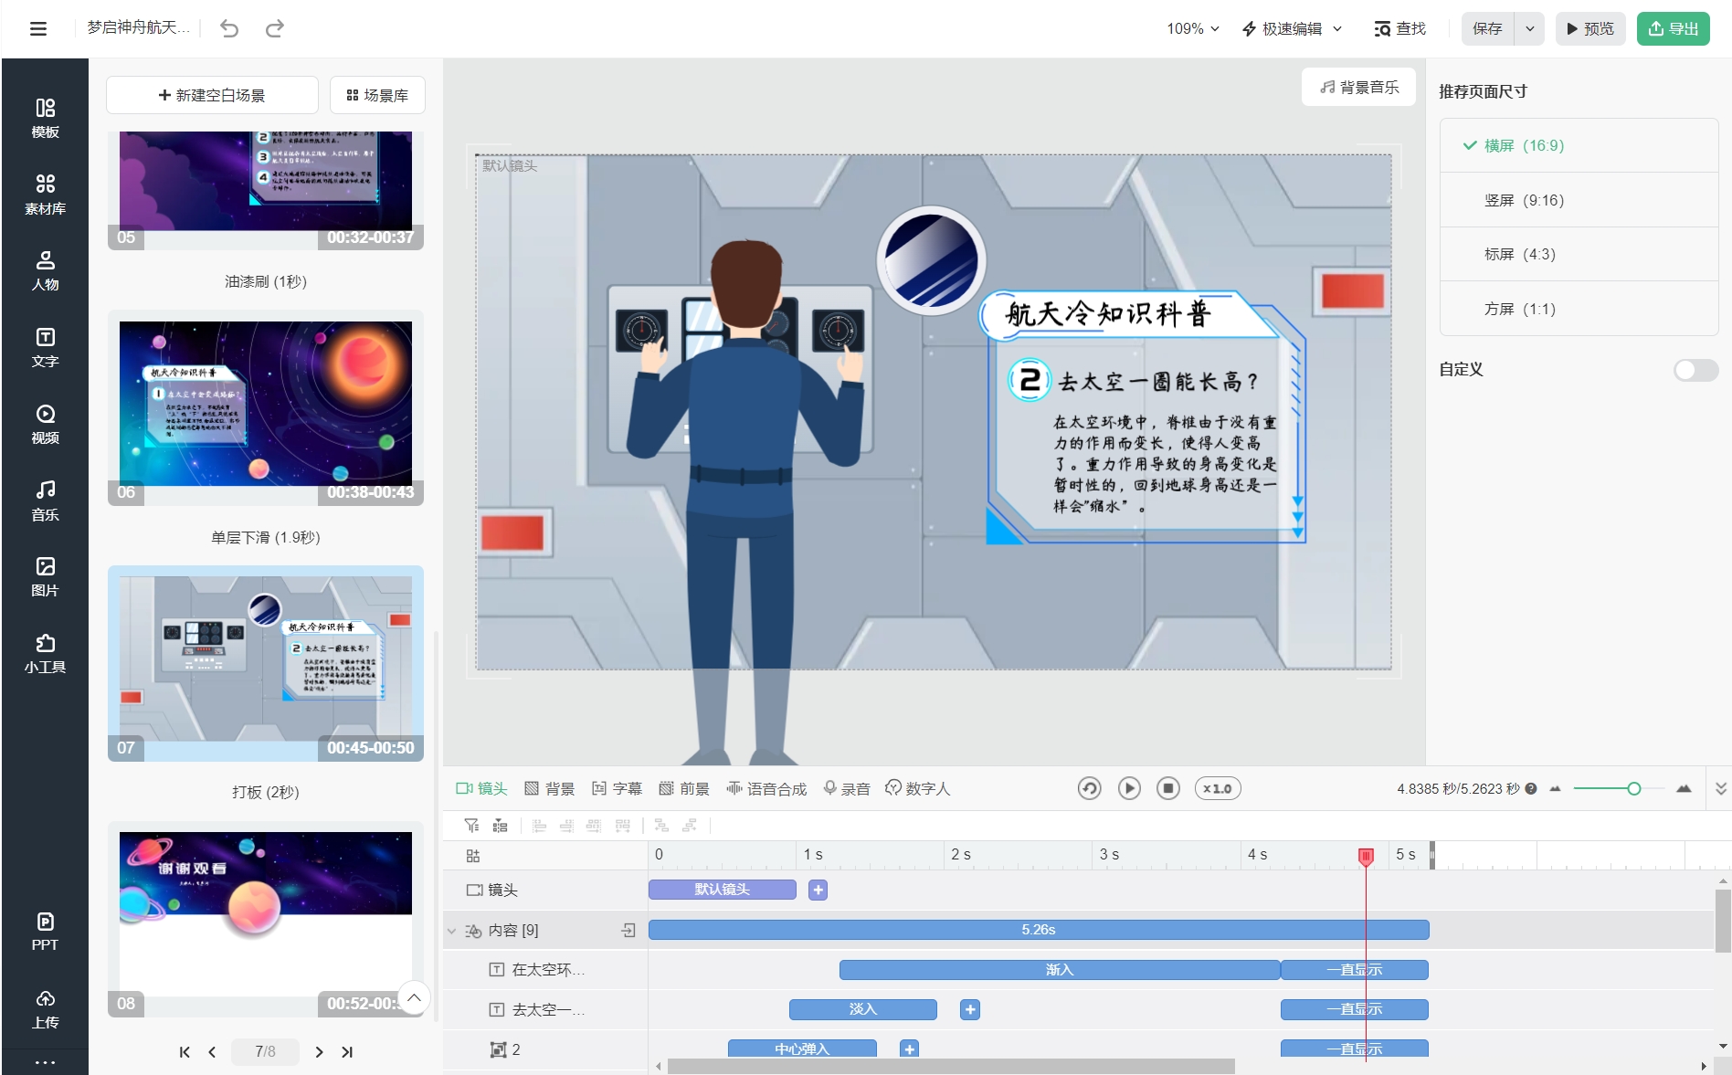Switch to the 前景 foreground tab

tap(684, 788)
